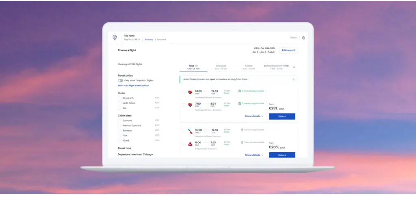
Task: Click the info icon next to Best
Action: [x=196, y=66]
